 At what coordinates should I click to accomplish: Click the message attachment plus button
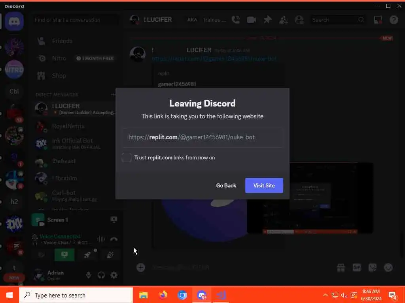(141, 267)
